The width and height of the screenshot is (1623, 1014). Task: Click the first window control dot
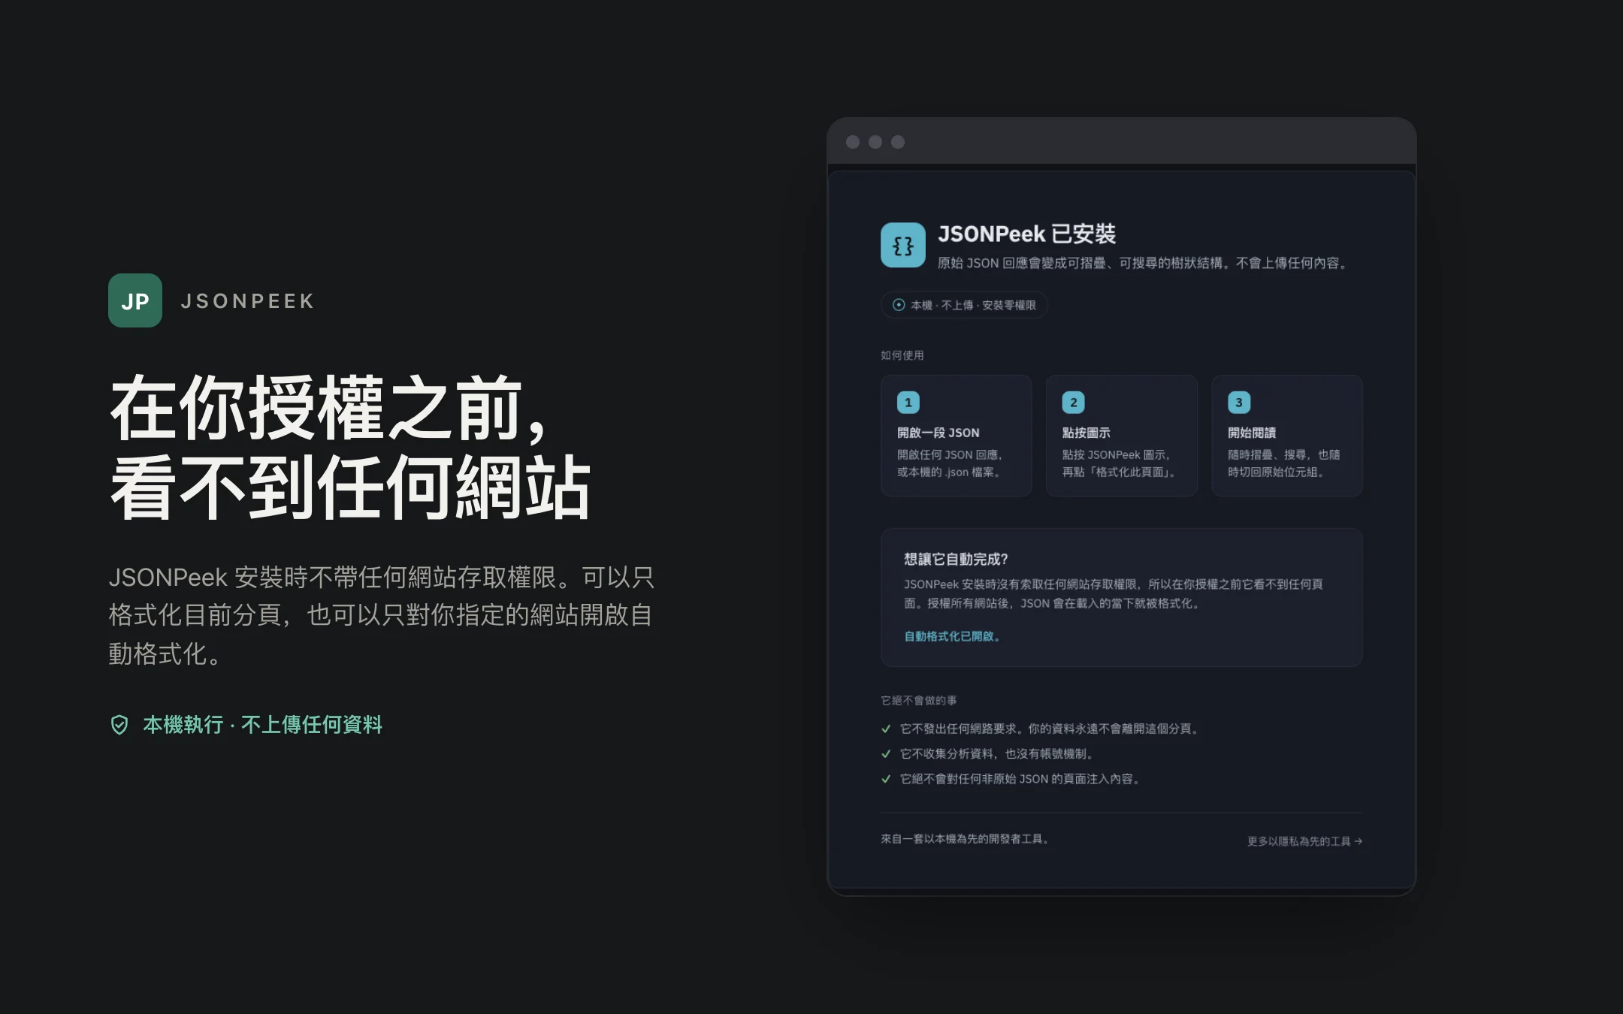point(853,142)
